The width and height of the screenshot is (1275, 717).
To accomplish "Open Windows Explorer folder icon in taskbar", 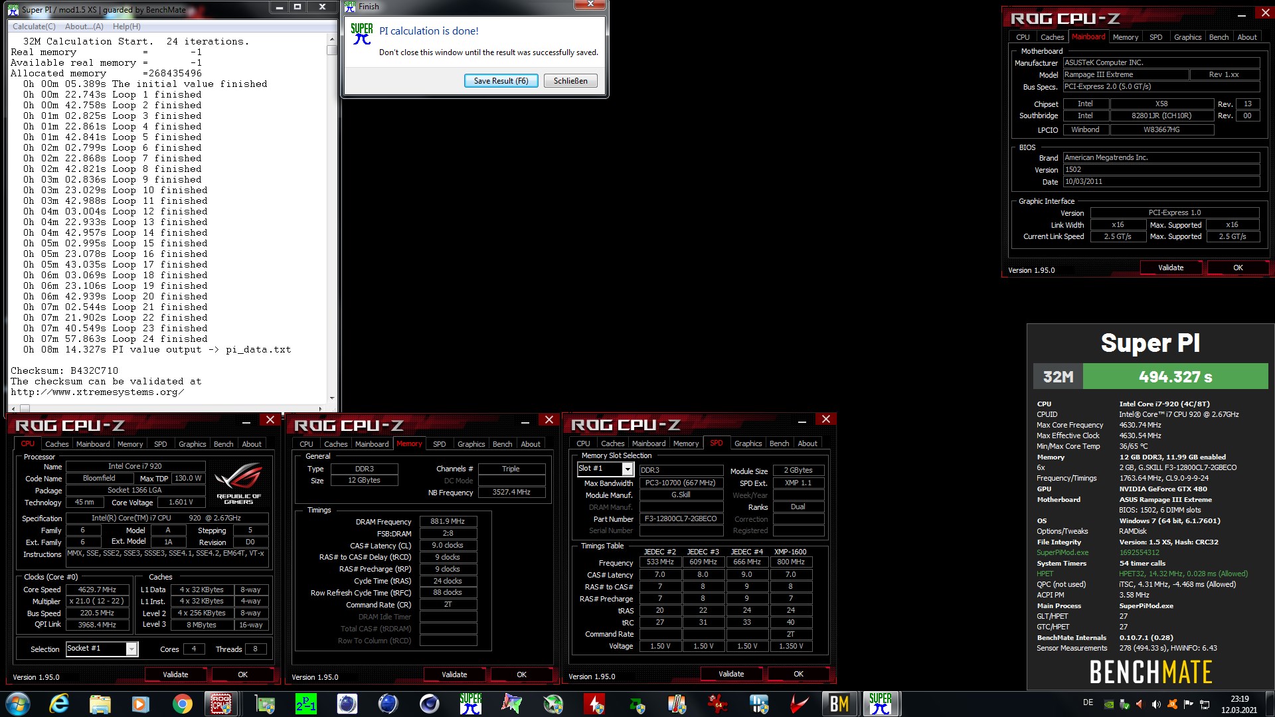I will click(100, 704).
